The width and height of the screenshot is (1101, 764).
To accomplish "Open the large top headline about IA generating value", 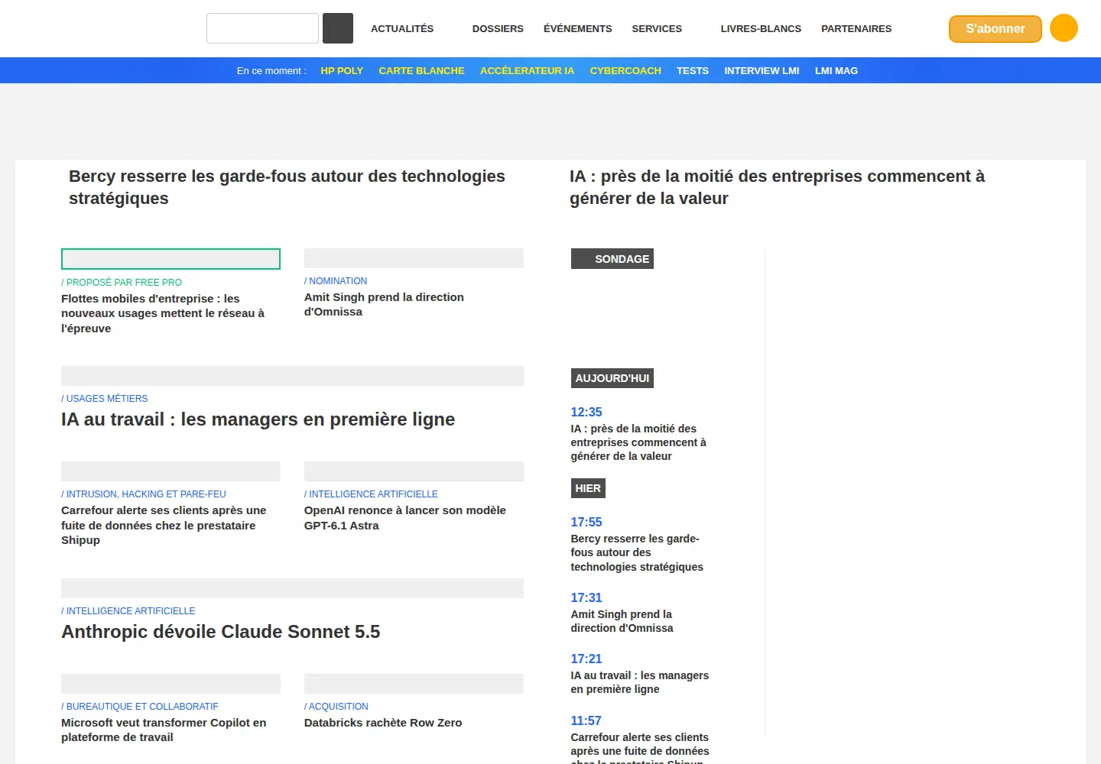I will point(777,187).
